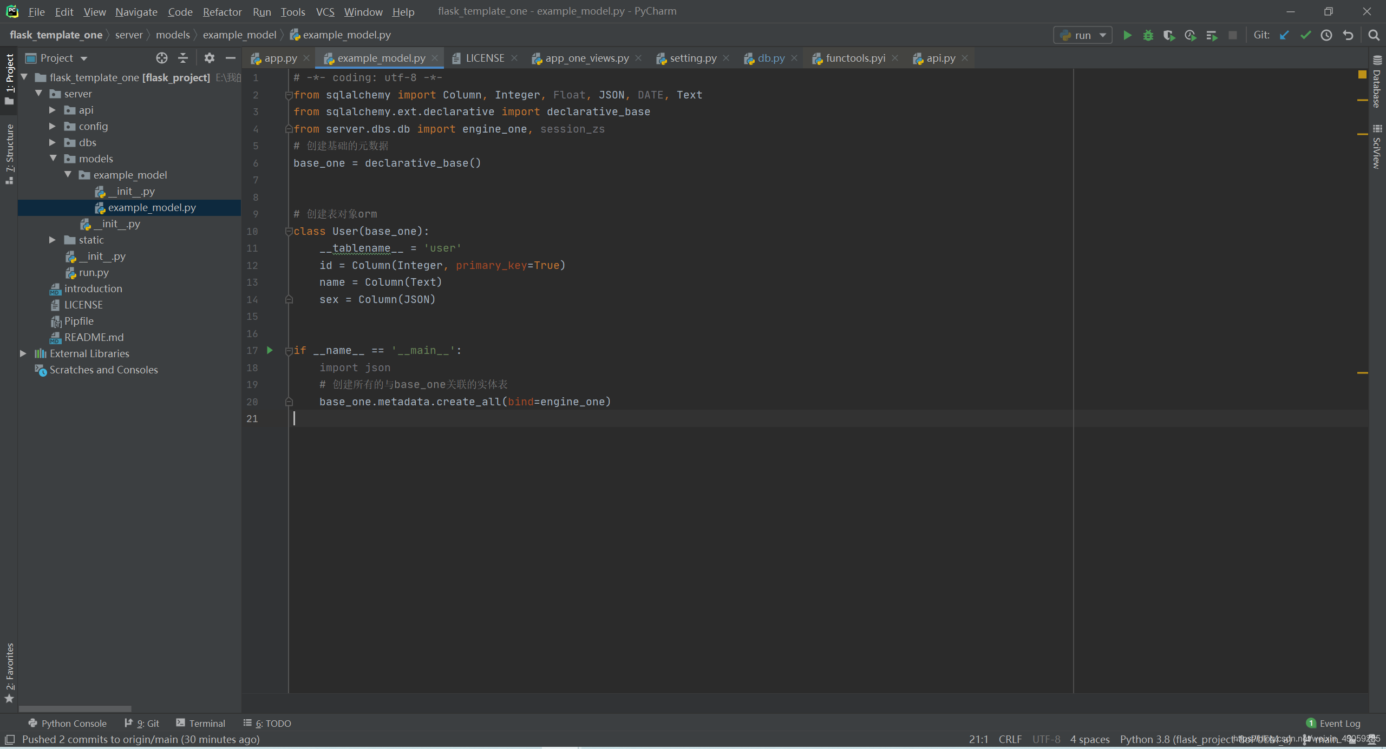Click the 21:1 line position indicator
This screenshot has height=749, width=1386.
[978, 739]
